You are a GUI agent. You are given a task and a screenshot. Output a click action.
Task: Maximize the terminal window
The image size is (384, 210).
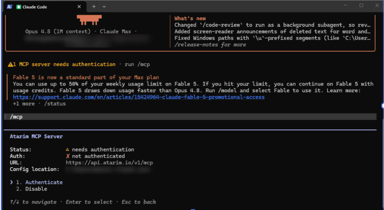click(x=361, y=5)
